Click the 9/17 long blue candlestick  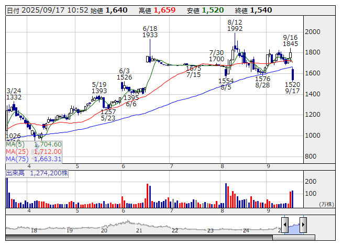point(293,74)
